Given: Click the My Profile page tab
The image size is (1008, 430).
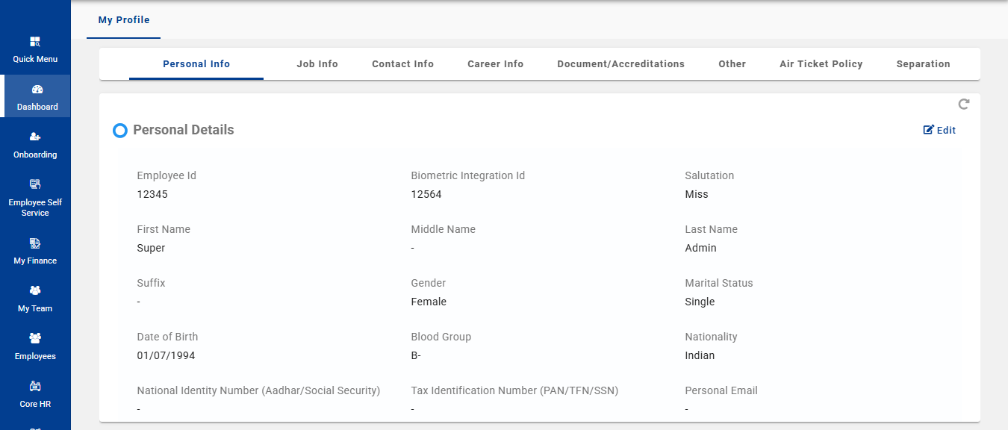Looking at the screenshot, I should coord(124,20).
